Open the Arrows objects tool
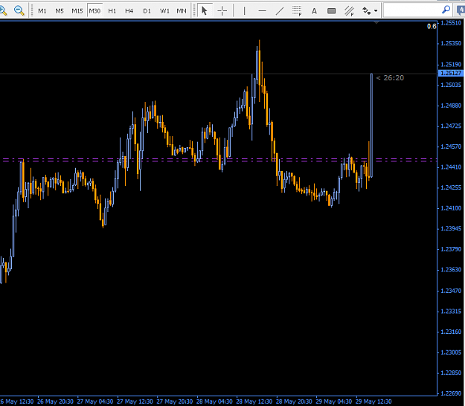 pos(367,11)
